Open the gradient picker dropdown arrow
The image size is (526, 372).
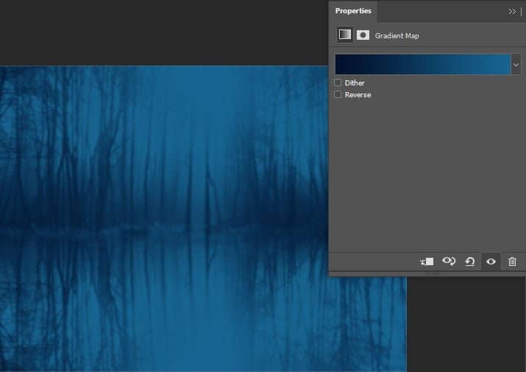pos(516,65)
